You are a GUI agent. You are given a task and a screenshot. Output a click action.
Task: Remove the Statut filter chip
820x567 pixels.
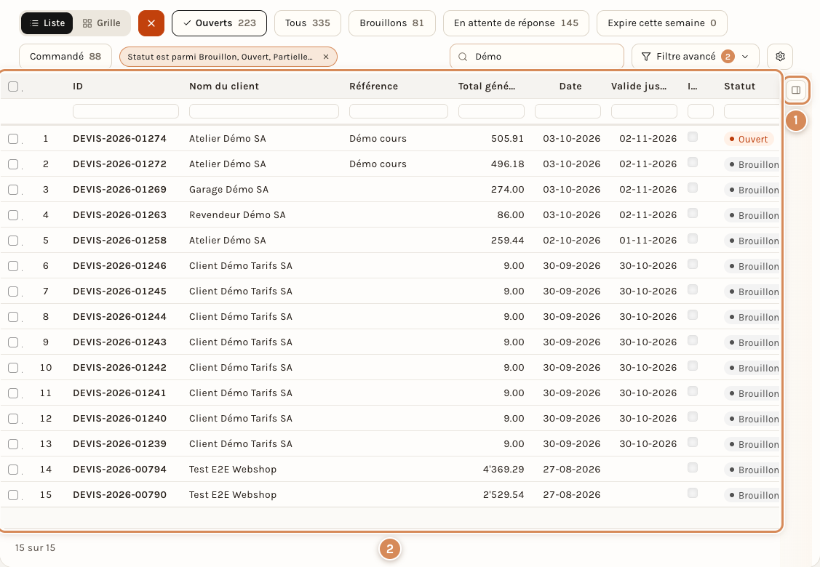pyautogui.click(x=326, y=57)
